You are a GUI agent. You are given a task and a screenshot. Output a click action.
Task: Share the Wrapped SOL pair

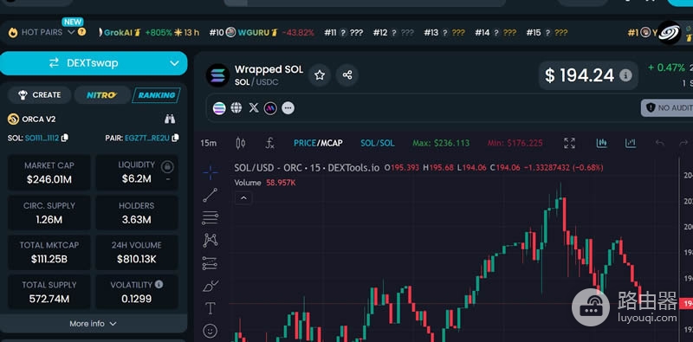[347, 75]
